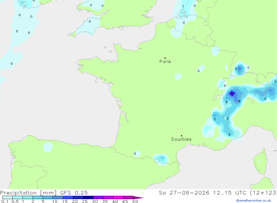This screenshot has width=277, height=203.
Task: Pick the 40–45 mm magenta swatch
Action: pyautogui.click(x=118, y=197)
